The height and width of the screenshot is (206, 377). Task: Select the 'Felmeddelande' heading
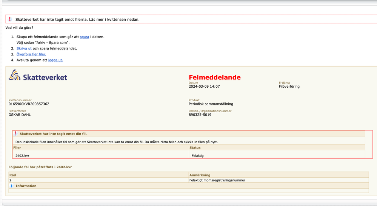(x=214, y=77)
